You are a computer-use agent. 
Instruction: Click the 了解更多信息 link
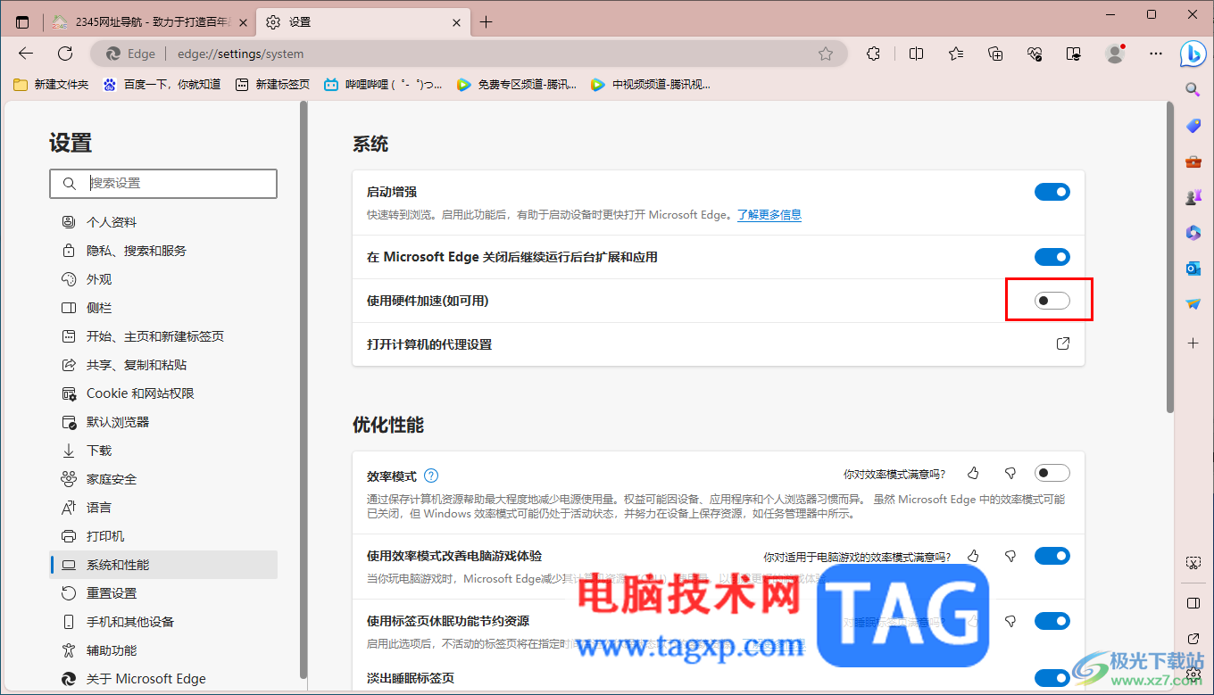click(769, 215)
